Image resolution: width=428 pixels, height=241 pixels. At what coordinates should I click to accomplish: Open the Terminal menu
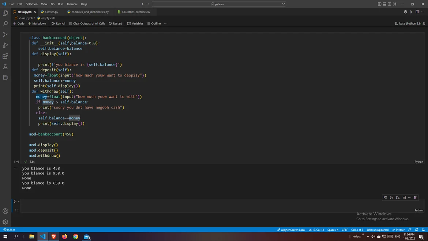point(72,4)
